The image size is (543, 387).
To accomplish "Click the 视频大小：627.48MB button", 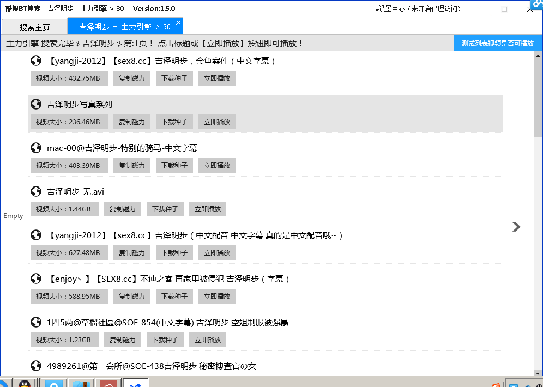I will click(69, 253).
